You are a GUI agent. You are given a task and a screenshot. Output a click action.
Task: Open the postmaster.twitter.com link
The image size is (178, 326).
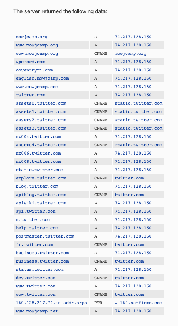coord(45,236)
